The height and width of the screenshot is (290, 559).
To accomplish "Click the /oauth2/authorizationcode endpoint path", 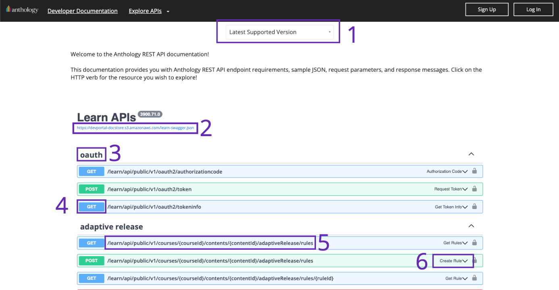I will click(x=165, y=172).
